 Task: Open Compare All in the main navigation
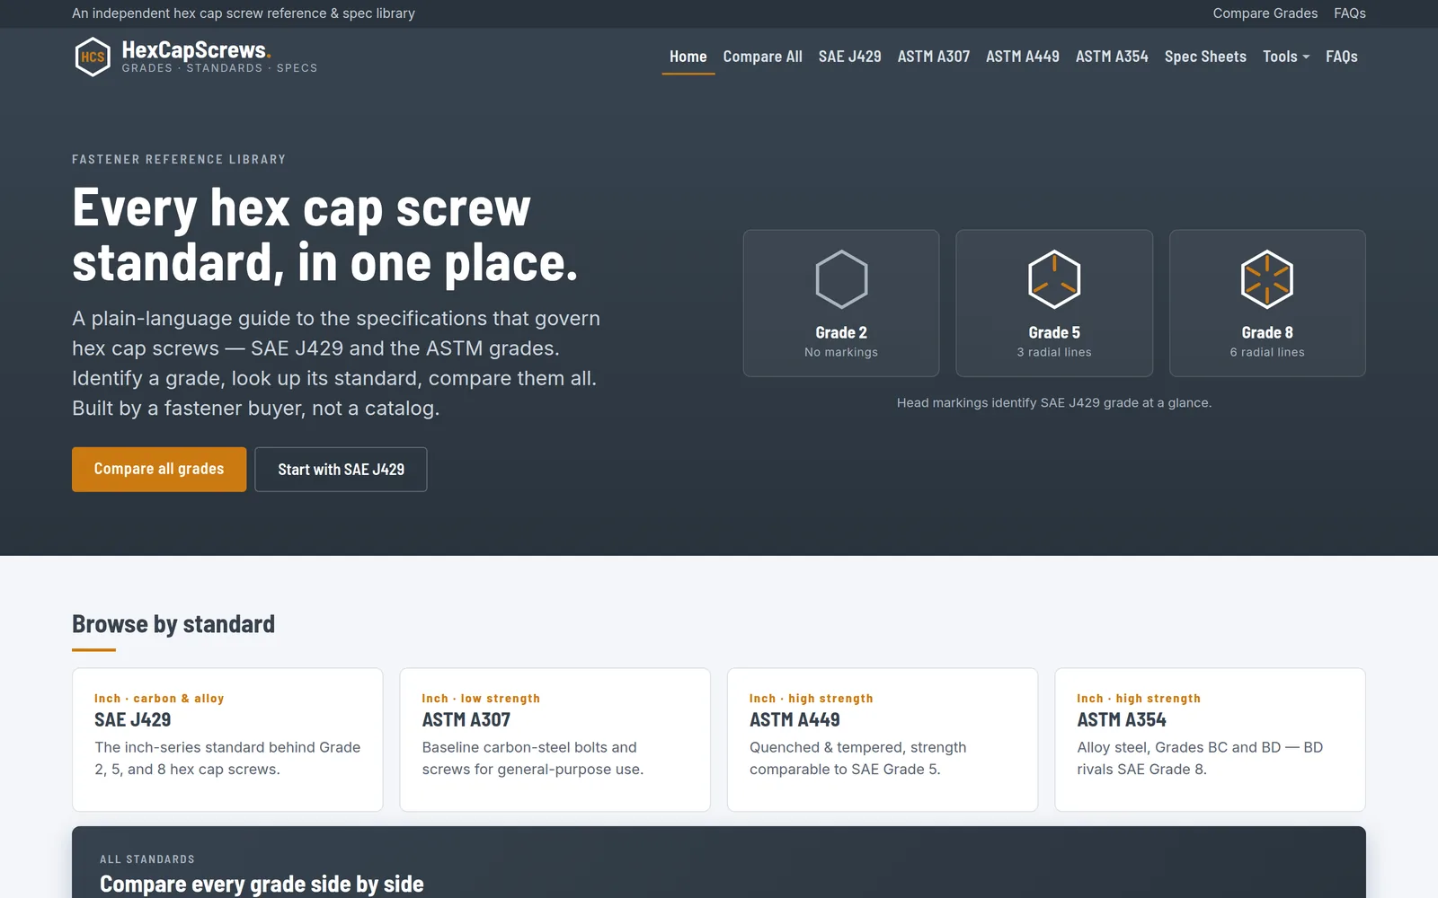[762, 57]
